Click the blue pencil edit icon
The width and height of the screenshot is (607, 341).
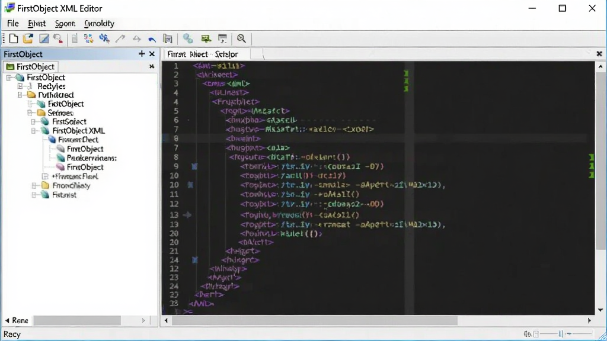(x=44, y=38)
